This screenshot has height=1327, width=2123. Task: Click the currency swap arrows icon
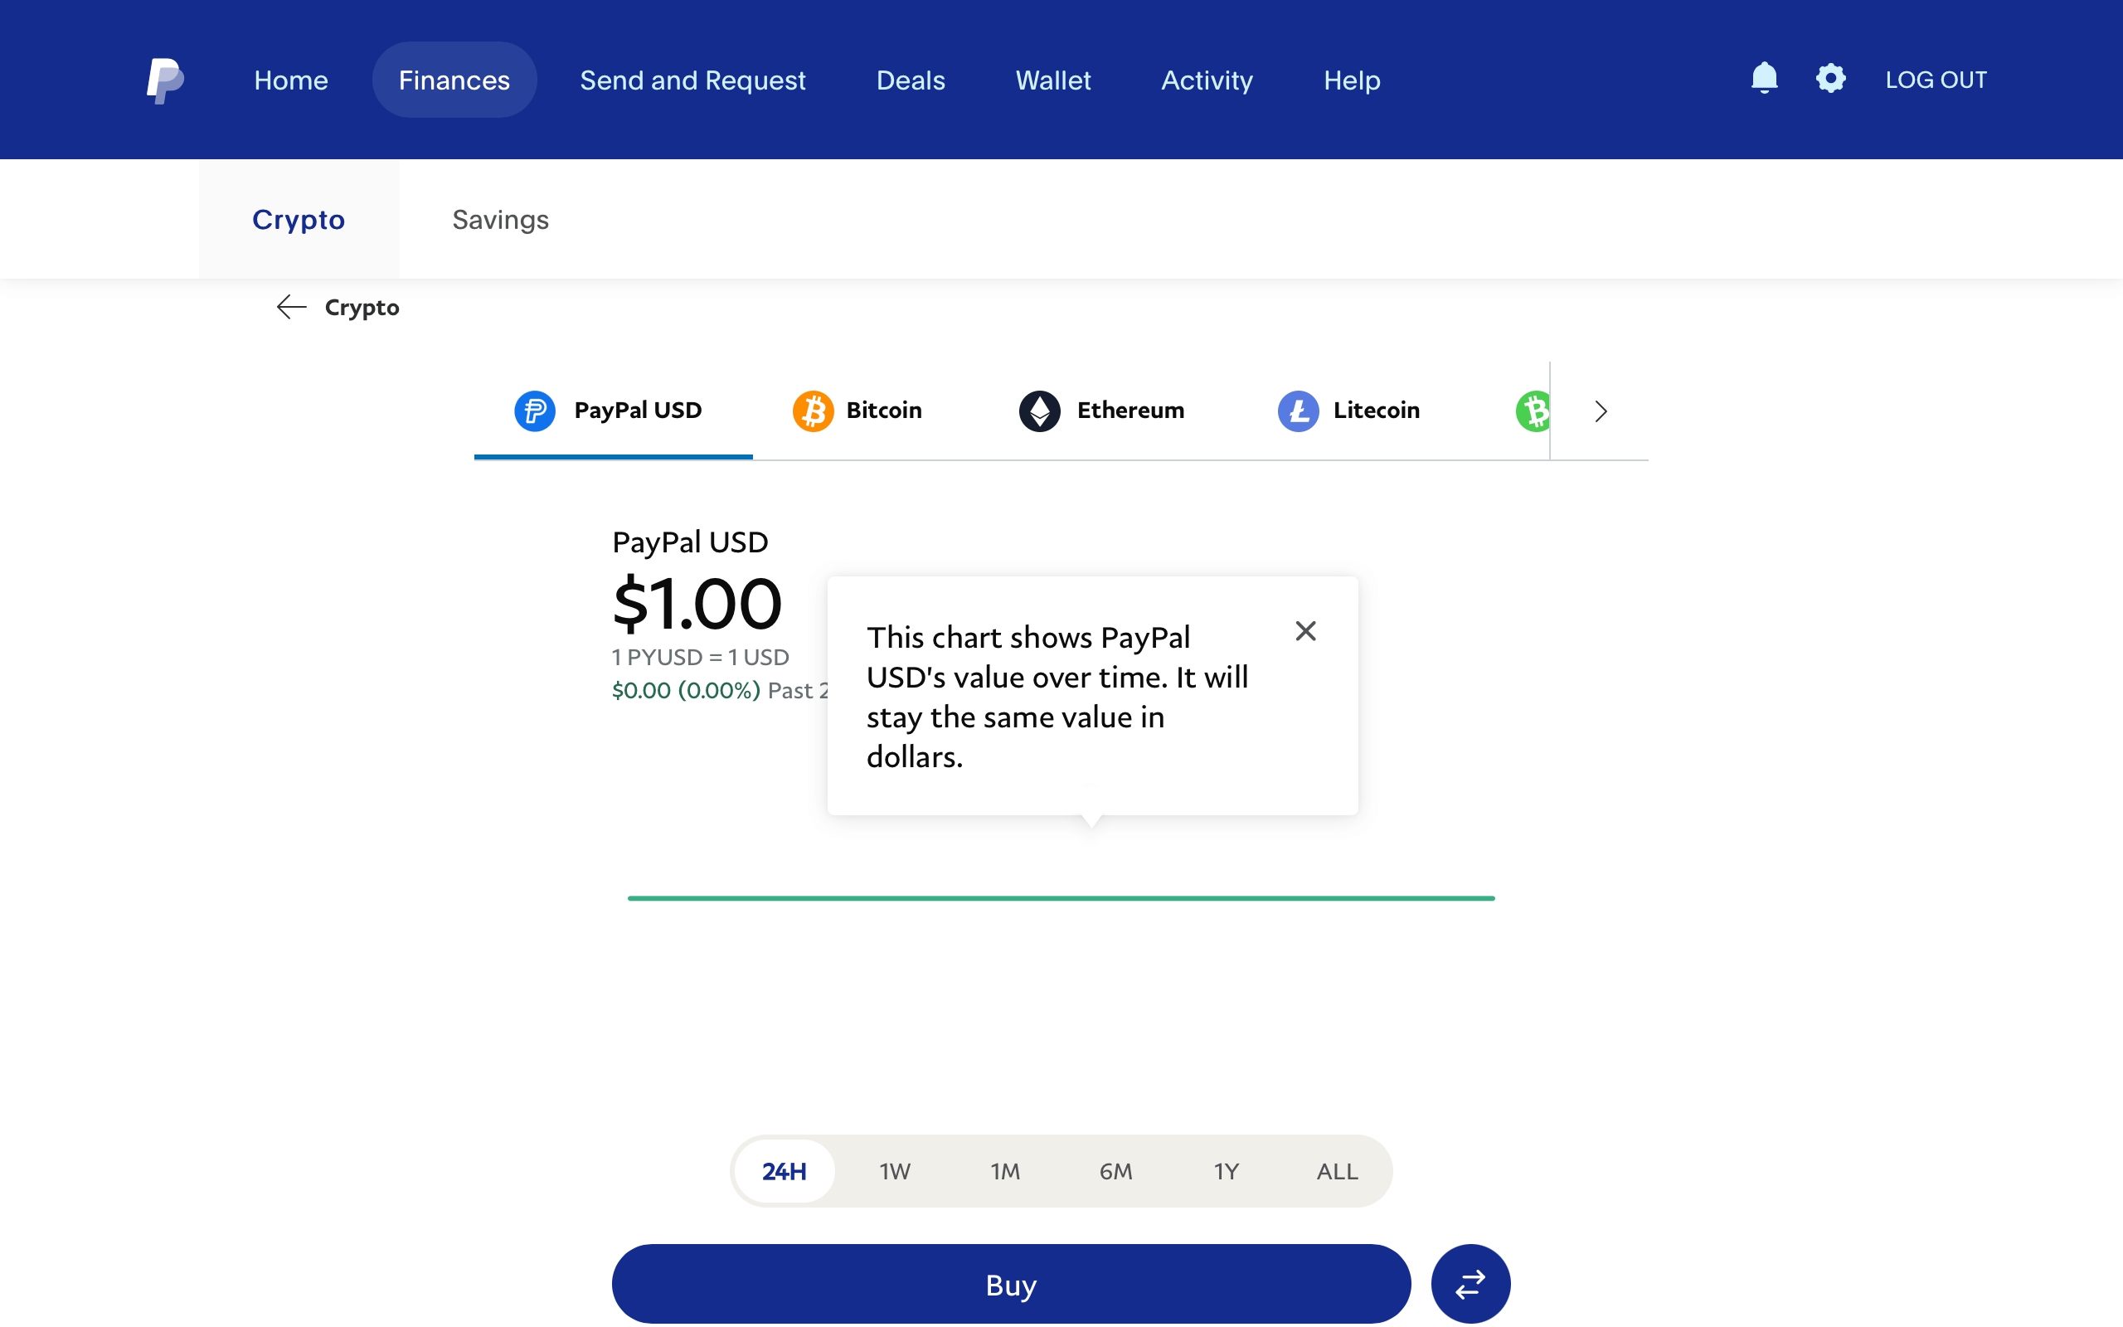coord(1470,1282)
